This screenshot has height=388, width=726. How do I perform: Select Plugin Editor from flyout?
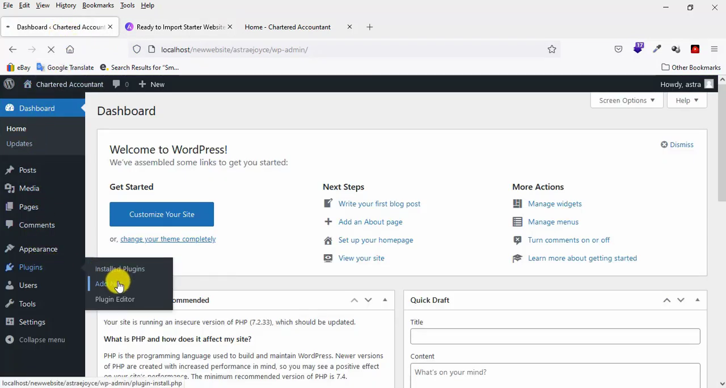pyautogui.click(x=115, y=299)
